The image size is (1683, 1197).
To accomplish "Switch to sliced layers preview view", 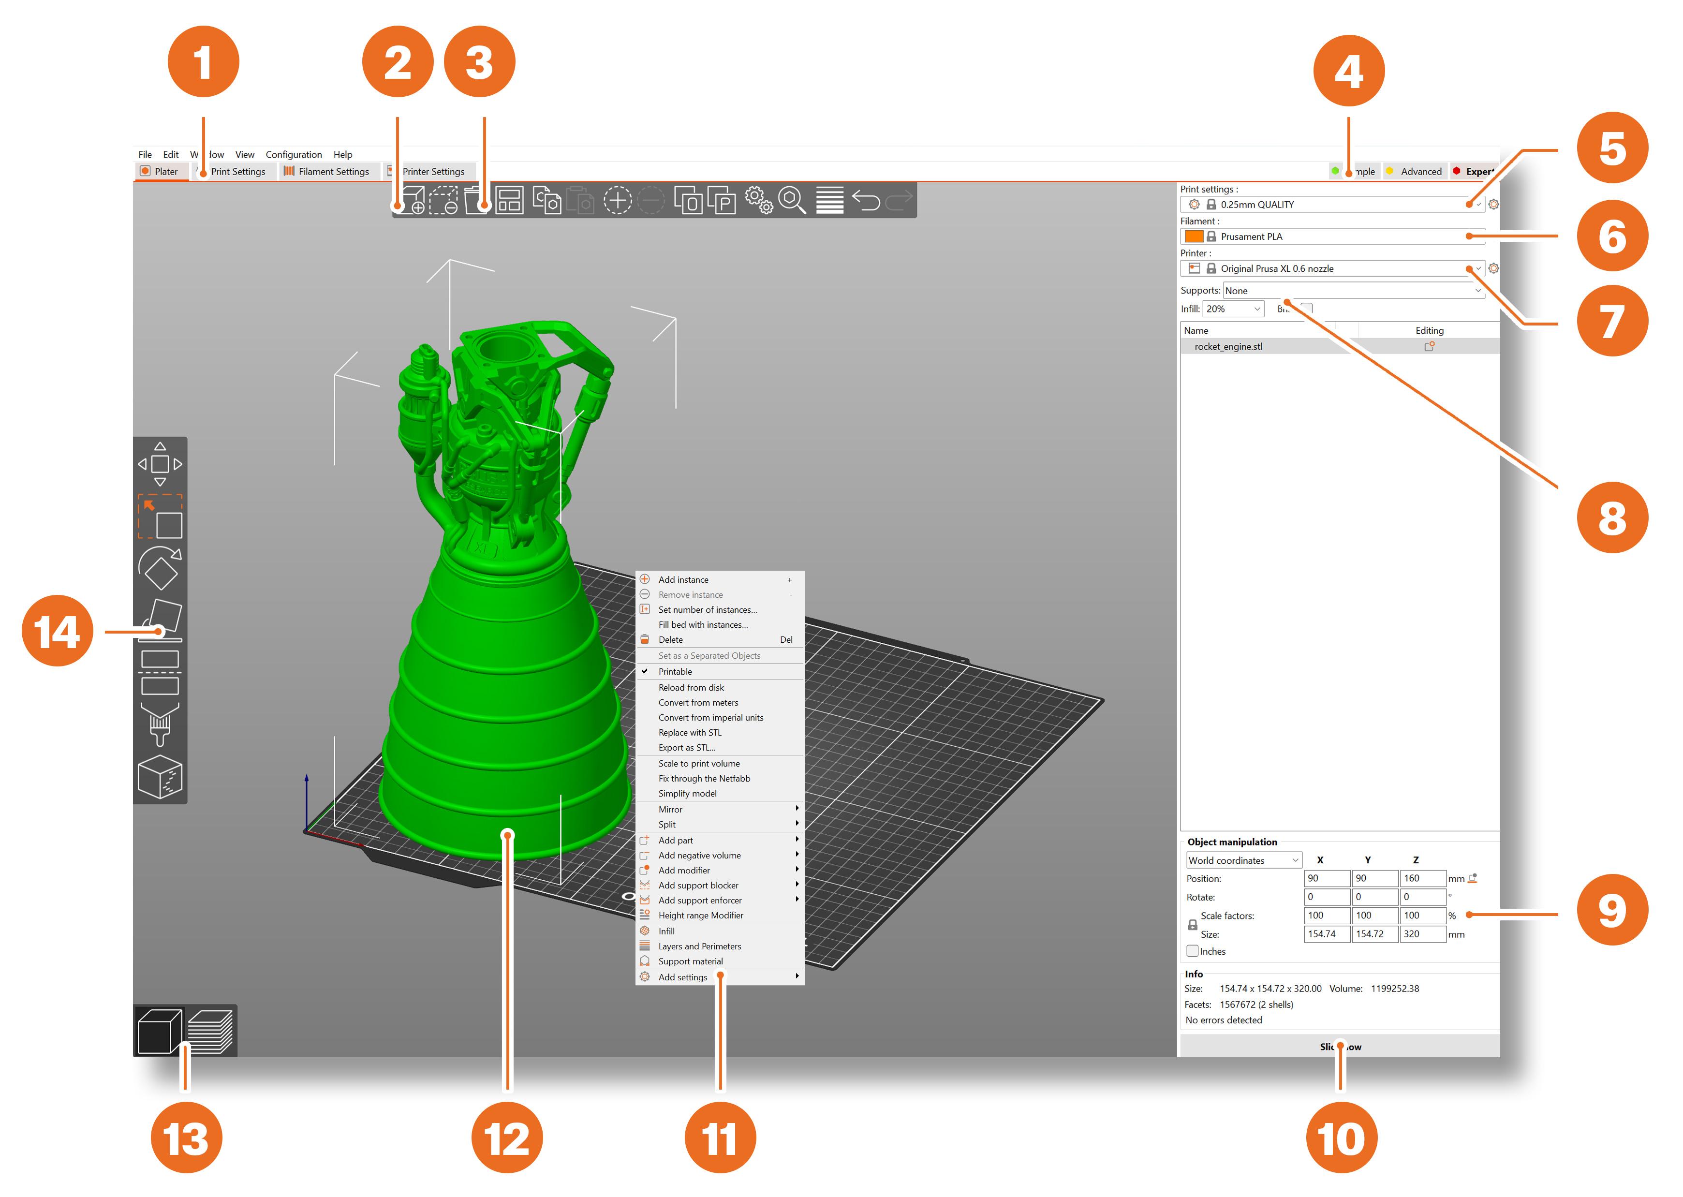I will point(211,1031).
